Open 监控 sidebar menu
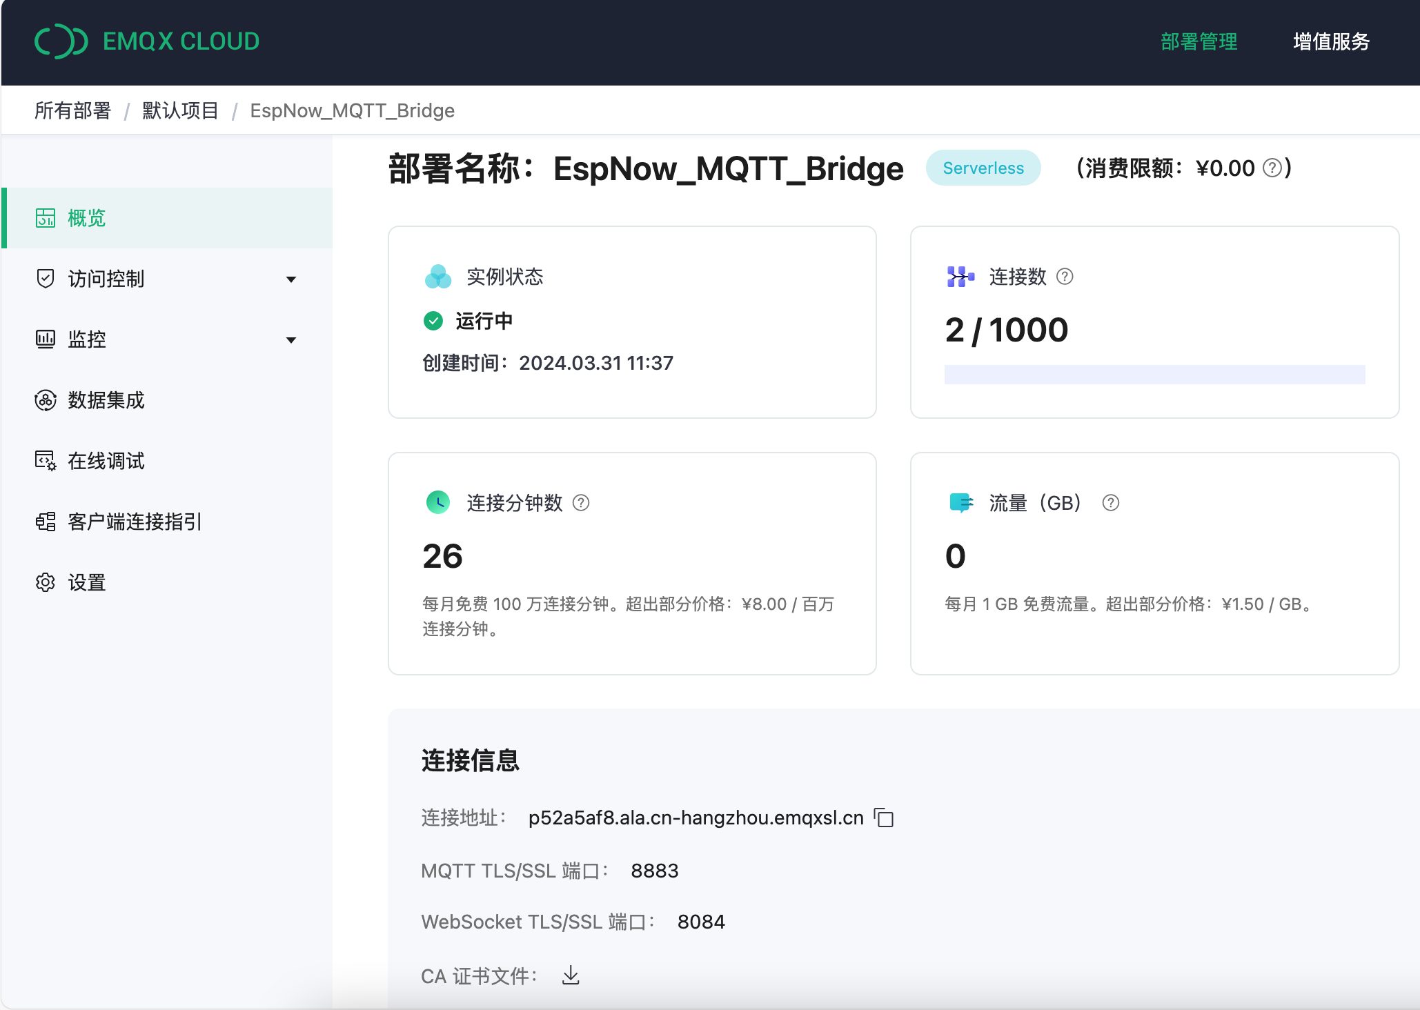This screenshot has width=1420, height=1010. coord(167,339)
